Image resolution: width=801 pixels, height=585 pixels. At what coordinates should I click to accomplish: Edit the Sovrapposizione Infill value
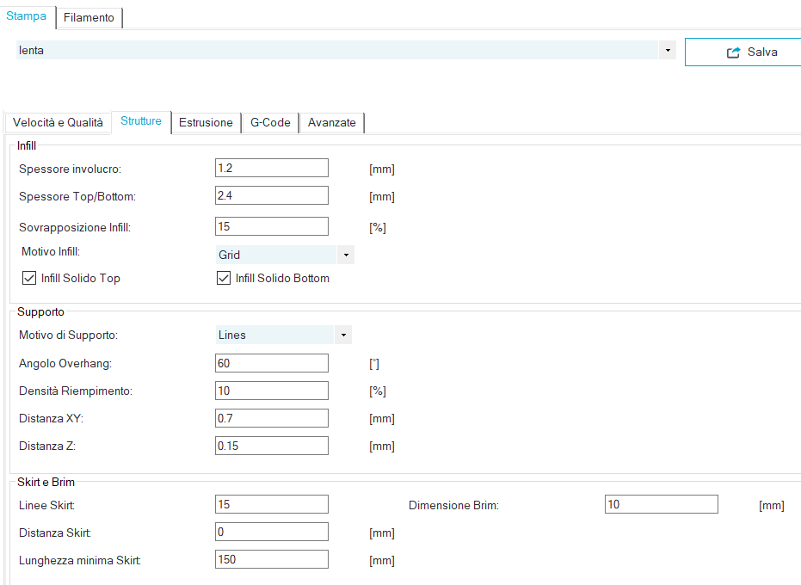point(271,227)
